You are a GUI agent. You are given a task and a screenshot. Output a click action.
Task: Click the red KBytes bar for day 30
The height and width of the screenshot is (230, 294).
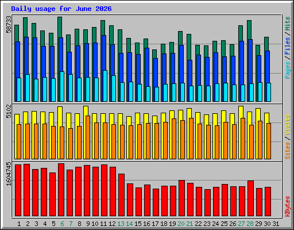[x=268, y=202]
